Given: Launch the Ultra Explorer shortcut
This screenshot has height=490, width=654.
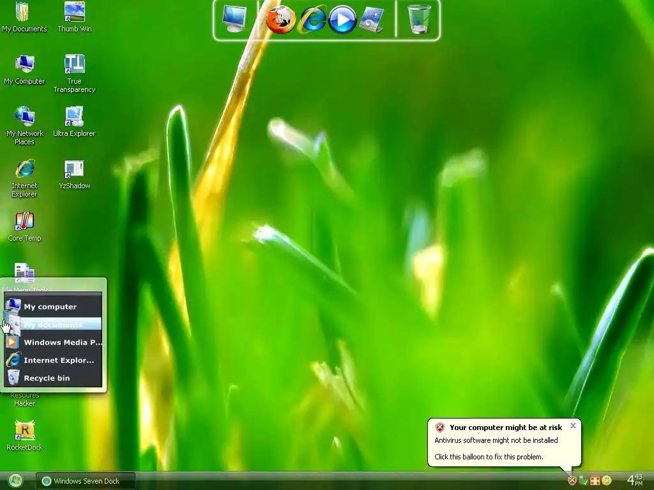Looking at the screenshot, I should (x=74, y=121).
